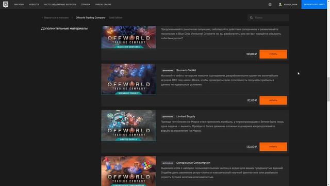Click the Scenario Toolkit add-on badge
Image resolution: width=330 pixels, height=186 pixels.
tap(168, 70)
